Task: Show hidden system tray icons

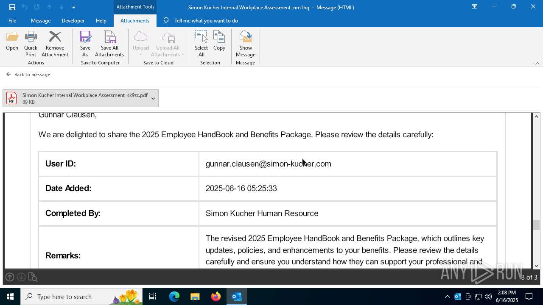Action: coord(447,297)
